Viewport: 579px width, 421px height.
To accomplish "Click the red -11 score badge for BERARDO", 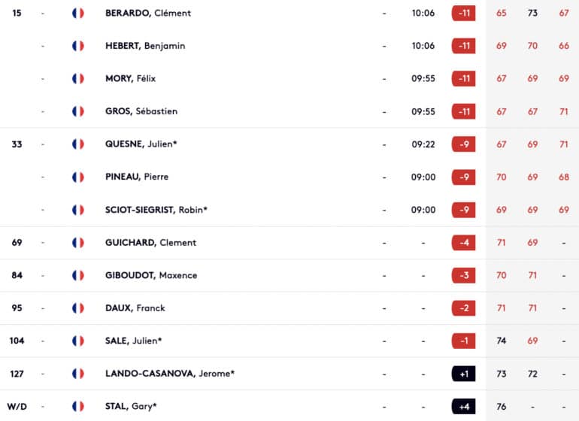I will coord(463,14).
